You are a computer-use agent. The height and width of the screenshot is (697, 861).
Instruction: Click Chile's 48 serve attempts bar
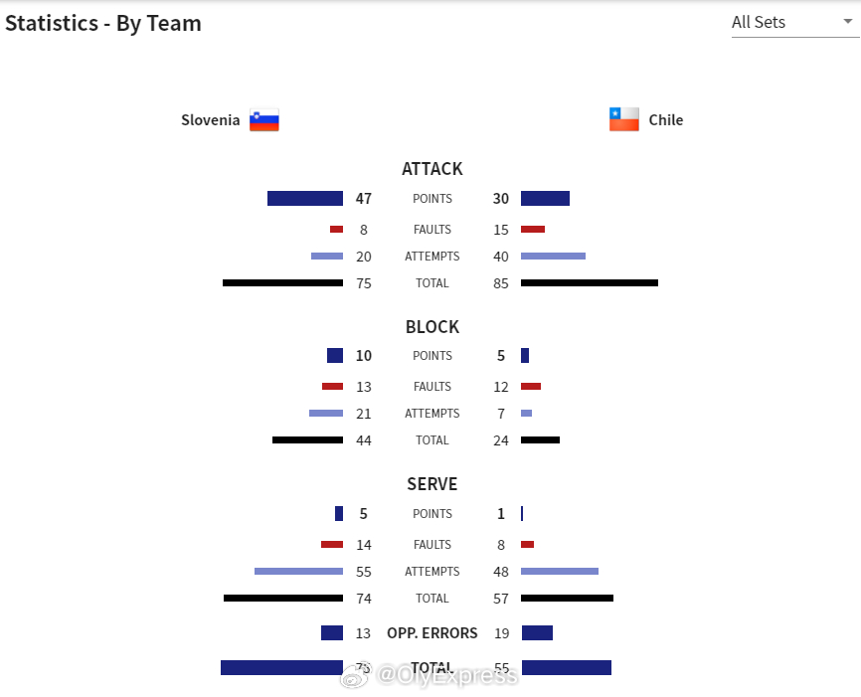click(x=560, y=571)
